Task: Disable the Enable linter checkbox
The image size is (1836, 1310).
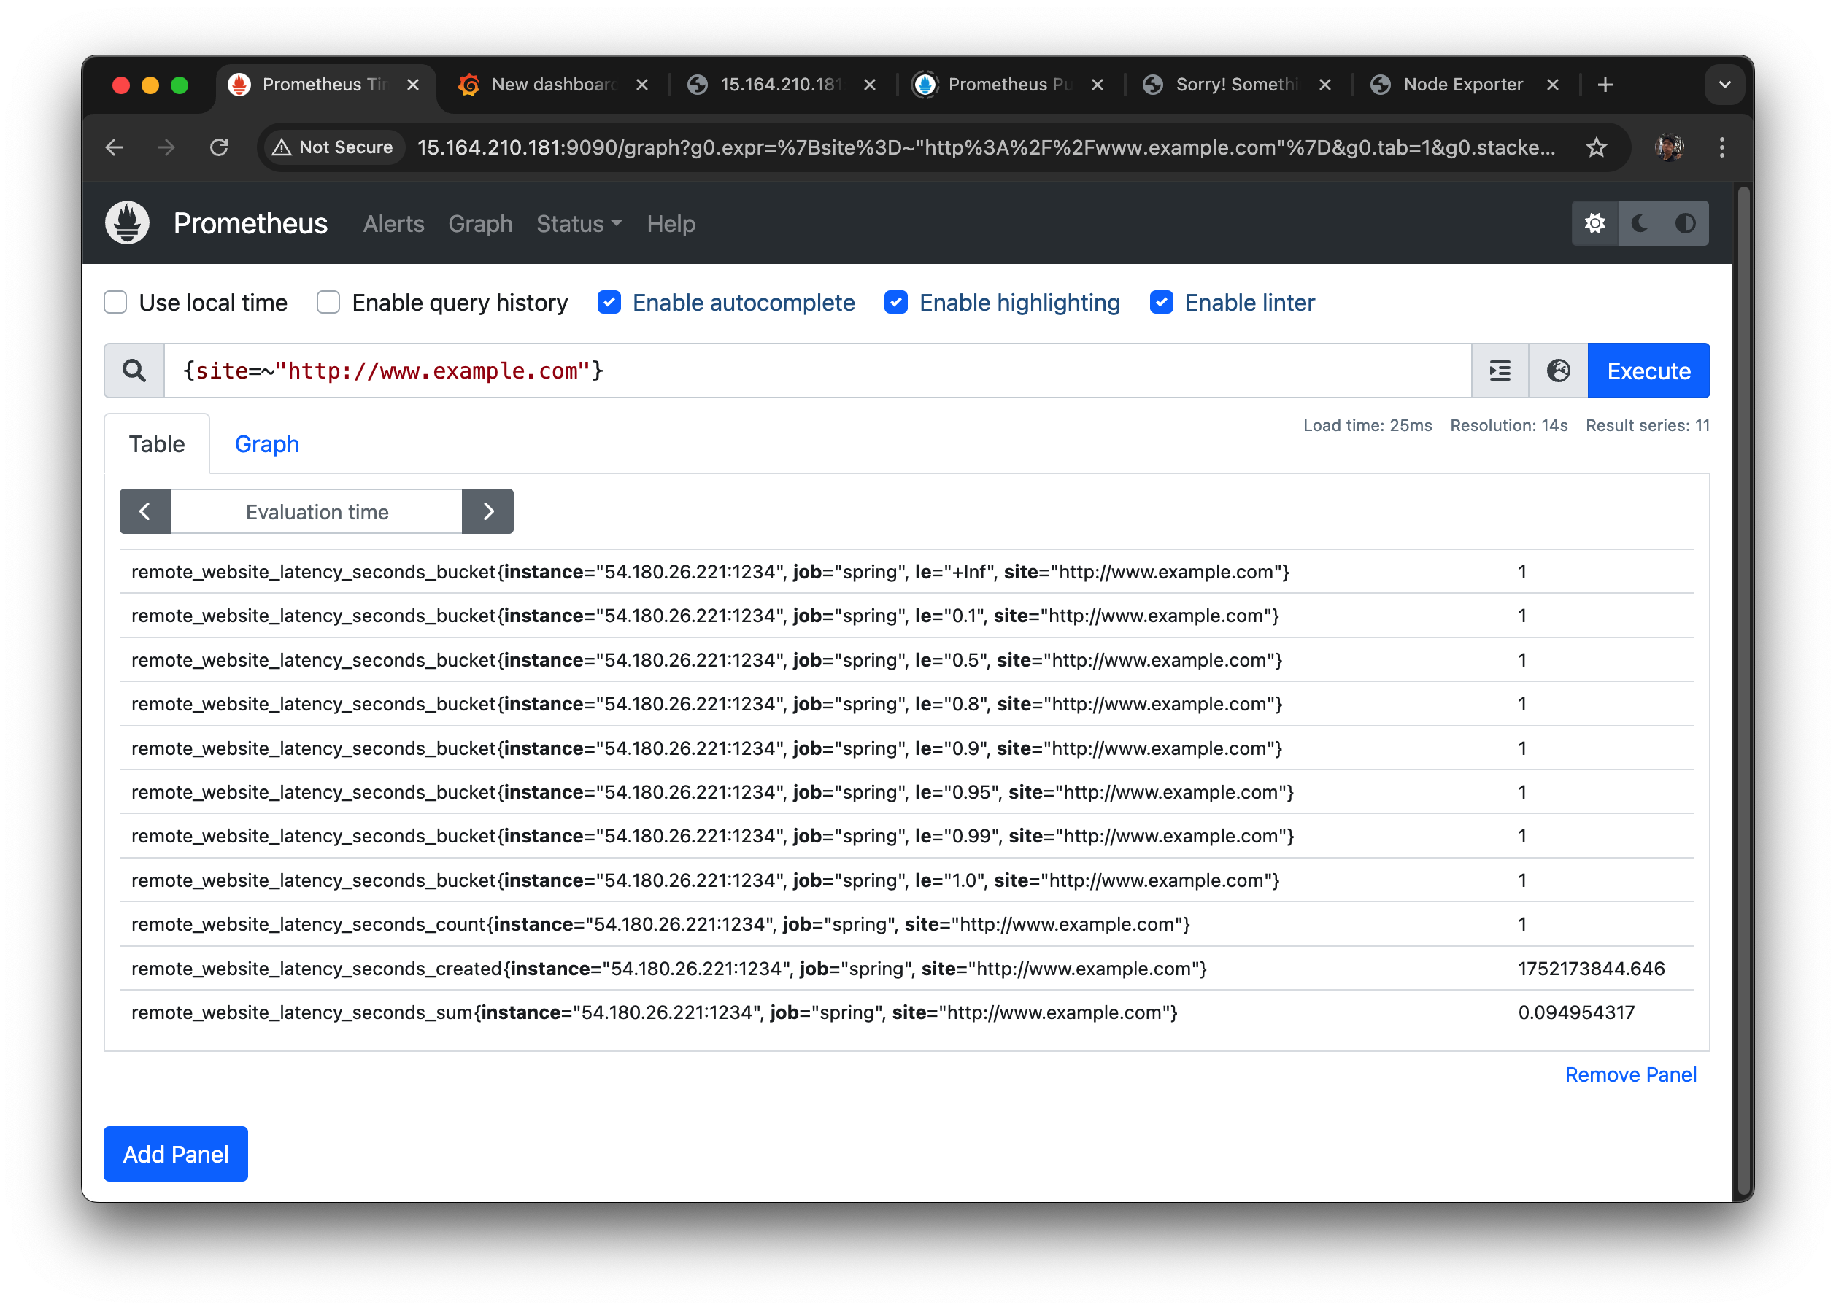Action: pos(1161,303)
